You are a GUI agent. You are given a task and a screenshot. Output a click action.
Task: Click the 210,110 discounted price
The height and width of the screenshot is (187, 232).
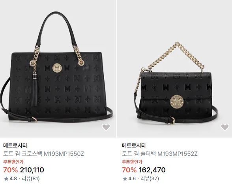click(x=32, y=170)
